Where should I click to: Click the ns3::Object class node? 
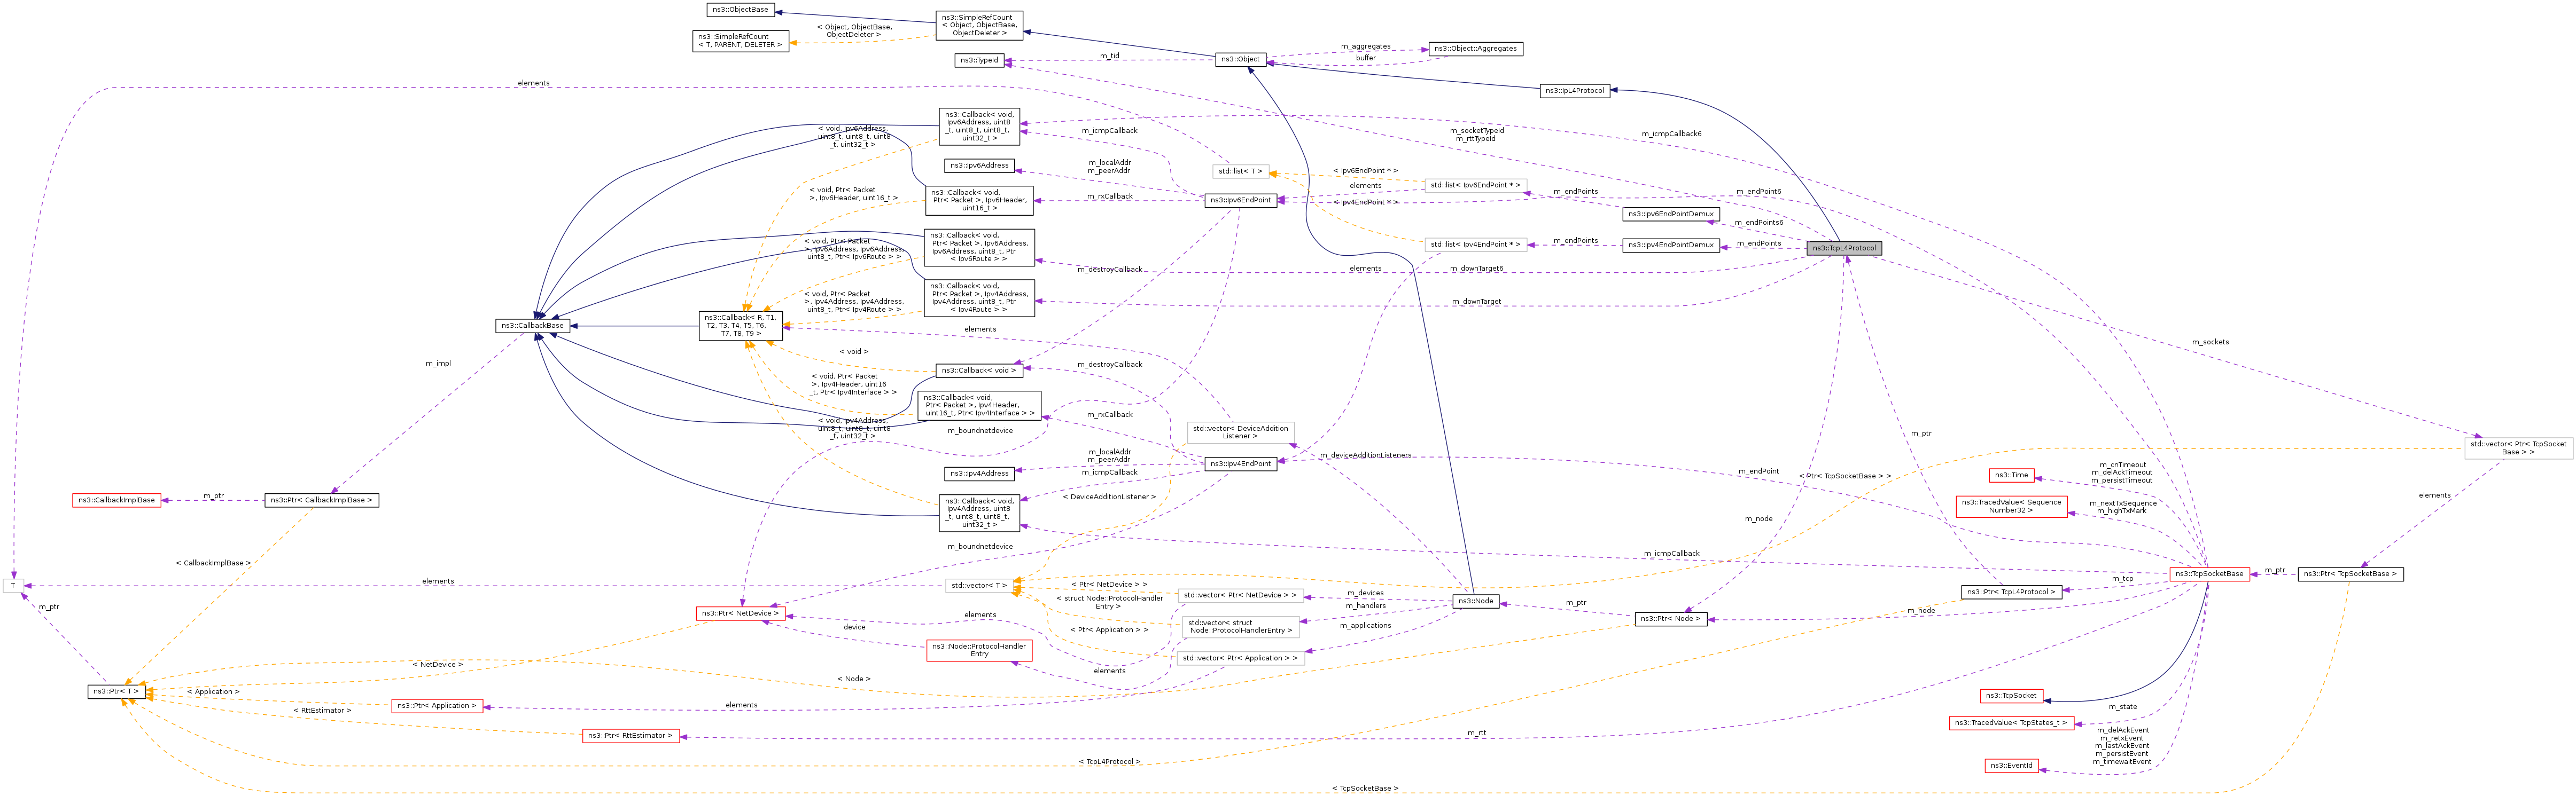1240,59
